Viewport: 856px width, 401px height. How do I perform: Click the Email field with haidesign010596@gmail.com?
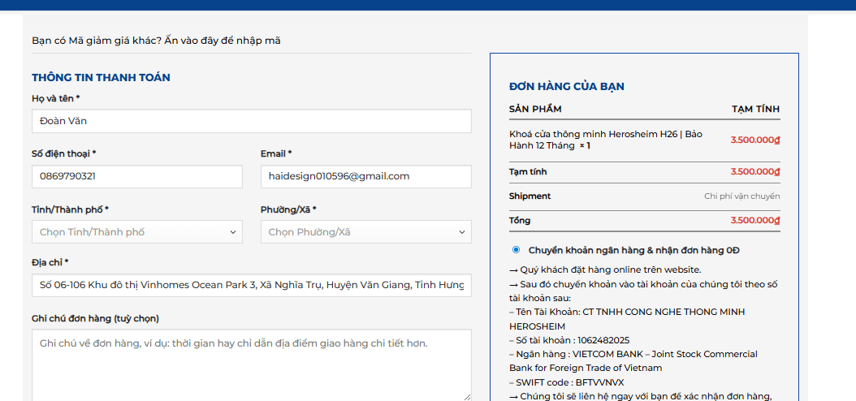click(365, 176)
